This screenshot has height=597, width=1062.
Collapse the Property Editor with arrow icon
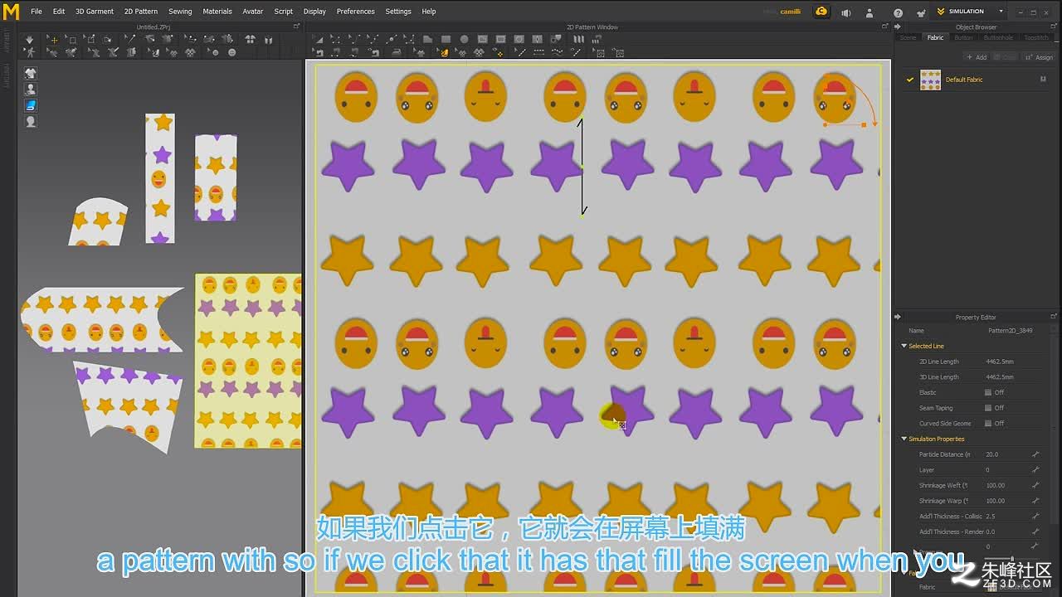click(898, 317)
